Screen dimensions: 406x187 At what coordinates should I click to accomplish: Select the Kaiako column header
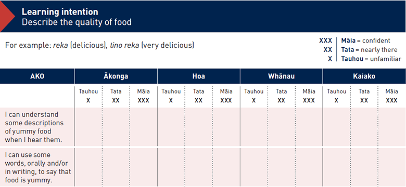364,76
